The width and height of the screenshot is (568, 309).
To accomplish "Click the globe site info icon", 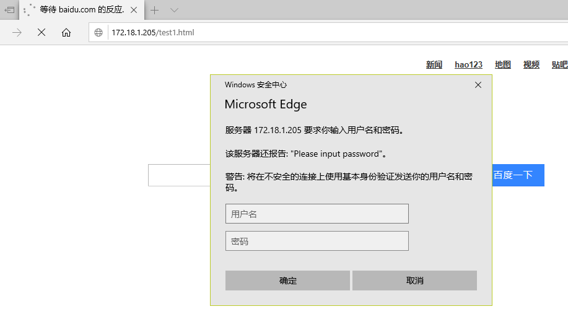I will coord(98,32).
